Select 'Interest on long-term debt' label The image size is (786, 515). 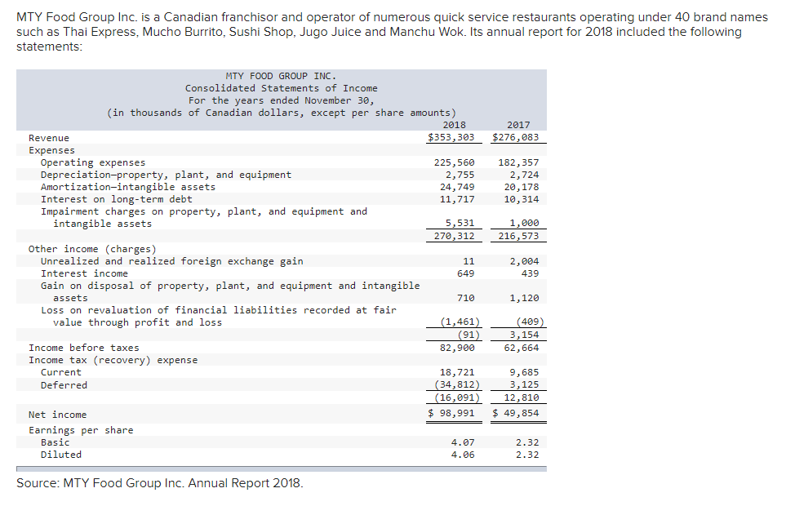116,199
